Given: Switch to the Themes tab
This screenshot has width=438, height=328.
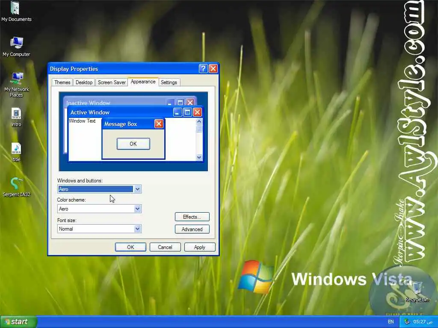Looking at the screenshot, I should click(62, 82).
